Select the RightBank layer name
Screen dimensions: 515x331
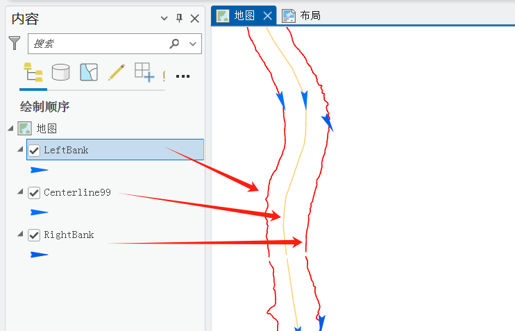pyautogui.click(x=69, y=235)
